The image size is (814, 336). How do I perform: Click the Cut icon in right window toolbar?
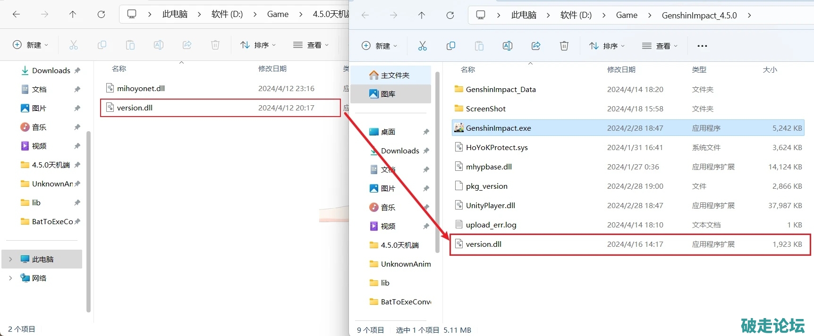[422, 46]
